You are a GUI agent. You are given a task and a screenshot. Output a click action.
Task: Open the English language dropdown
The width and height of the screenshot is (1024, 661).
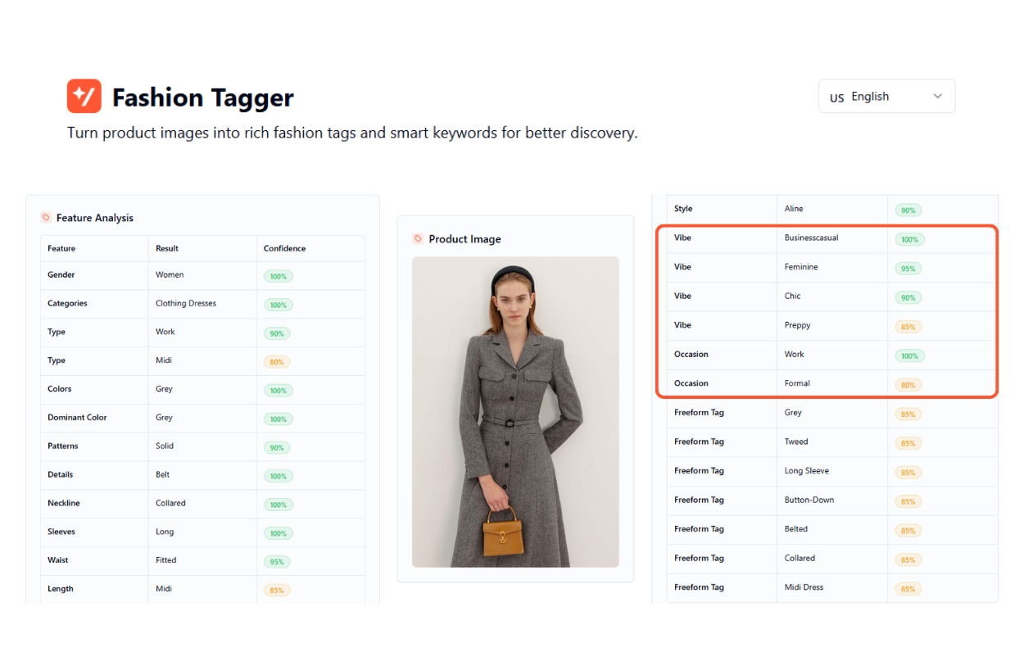[x=886, y=96]
